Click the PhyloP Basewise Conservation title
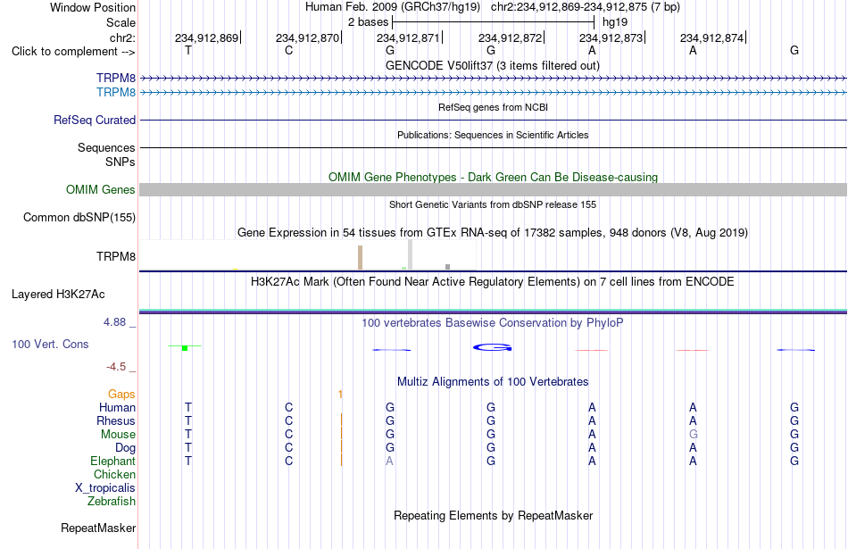Screen dimensions: 848x549 click(493, 323)
